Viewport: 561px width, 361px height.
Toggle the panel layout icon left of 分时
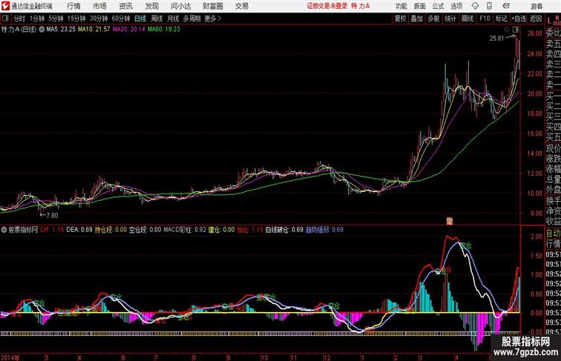tap(5, 19)
